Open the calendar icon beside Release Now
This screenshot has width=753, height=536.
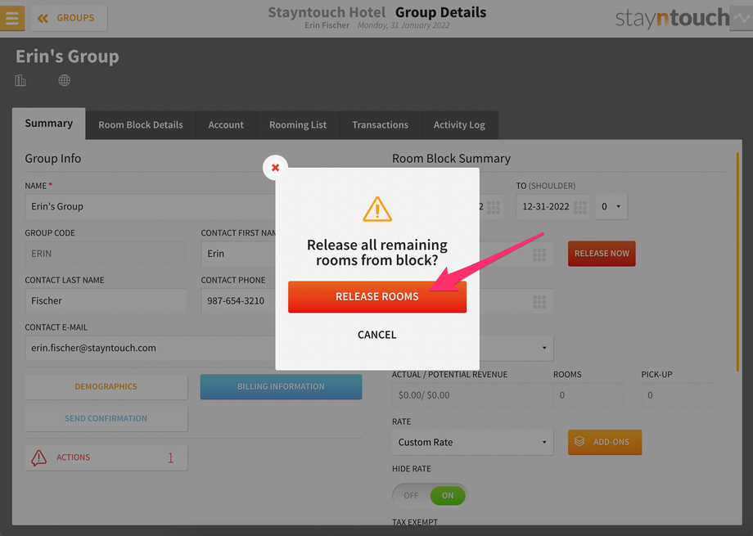point(539,255)
